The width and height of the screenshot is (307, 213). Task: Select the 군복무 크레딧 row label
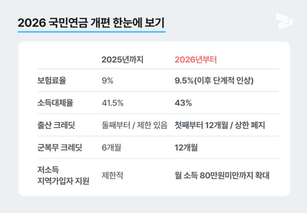click(59, 148)
